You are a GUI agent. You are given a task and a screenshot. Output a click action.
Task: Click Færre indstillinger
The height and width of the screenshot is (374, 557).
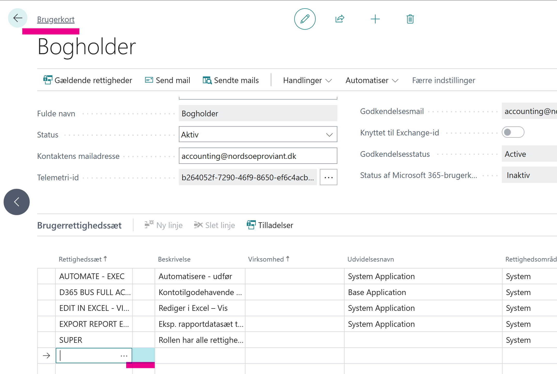click(443, 80)
